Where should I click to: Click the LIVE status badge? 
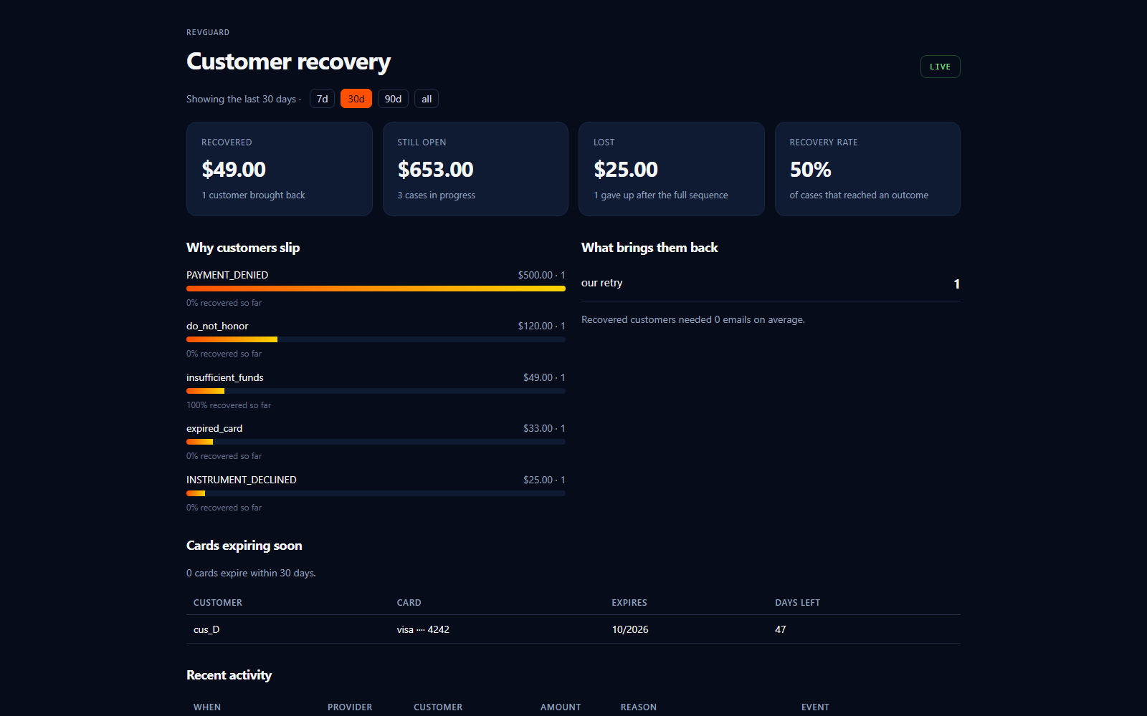pyautogui.click(x=940, y=67)
